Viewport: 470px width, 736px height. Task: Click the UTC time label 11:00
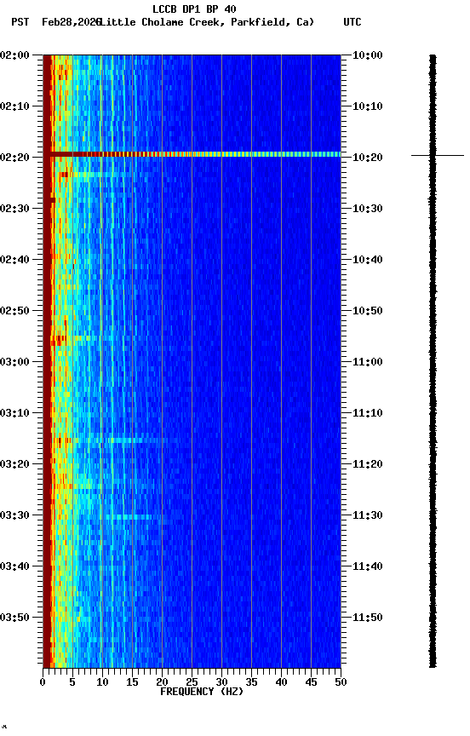point(368,362)
